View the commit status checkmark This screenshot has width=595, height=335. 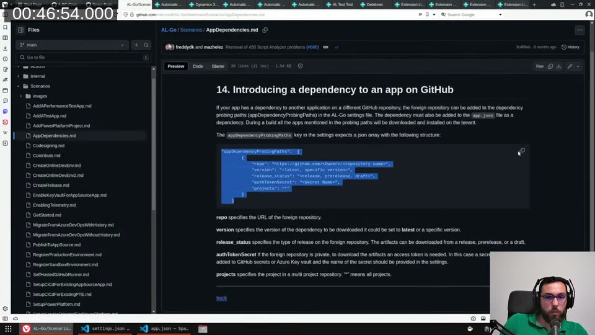[x=337, y=47]
